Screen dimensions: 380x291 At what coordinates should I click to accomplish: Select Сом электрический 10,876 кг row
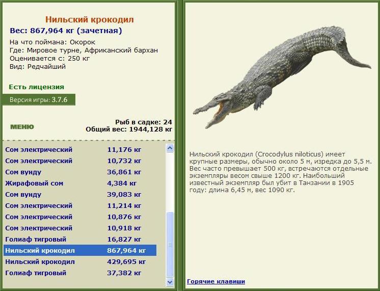[x=80, y=217]
